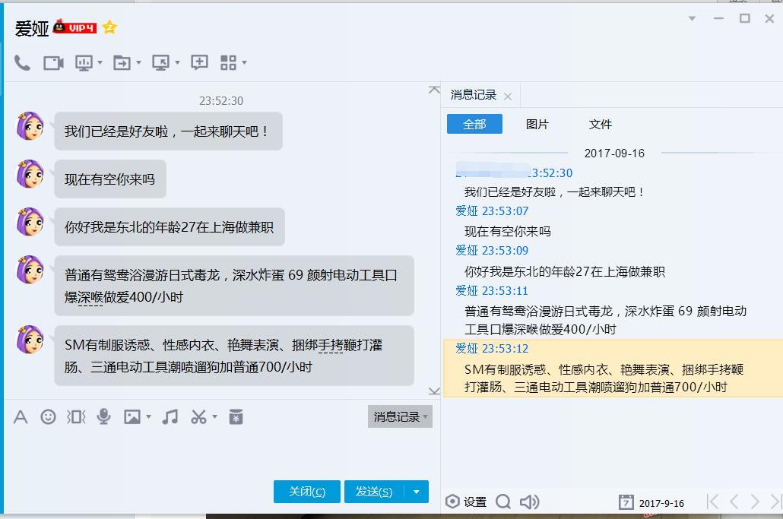The height and width of the screenshot is (519, 783).
Task: Expand the screenshot options dropdown arrow
Action: 214,416
